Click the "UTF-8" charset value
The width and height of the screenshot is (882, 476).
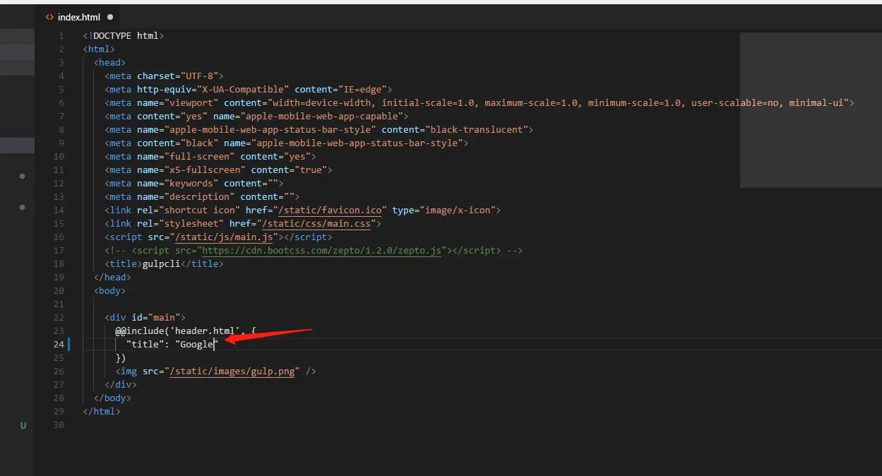200,76
